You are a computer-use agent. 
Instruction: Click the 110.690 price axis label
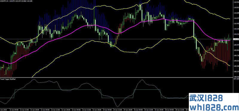[236, 13]
